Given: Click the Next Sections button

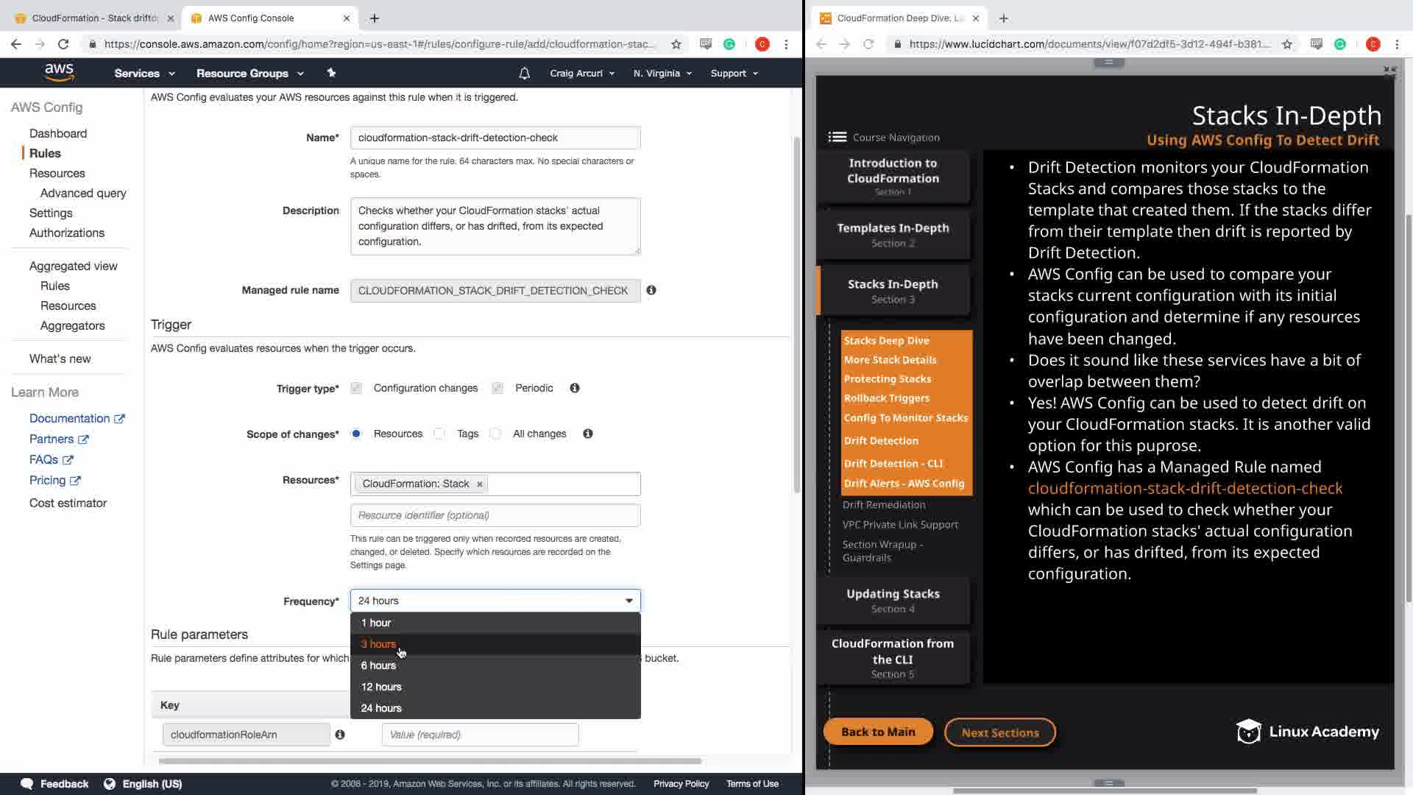Looking at the screenshot, I should 999,732.
